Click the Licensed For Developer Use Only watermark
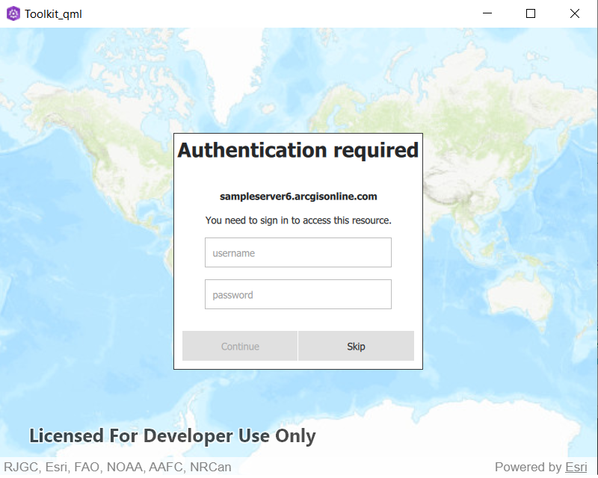Screen dimensions: 598x478 [172, 435]
